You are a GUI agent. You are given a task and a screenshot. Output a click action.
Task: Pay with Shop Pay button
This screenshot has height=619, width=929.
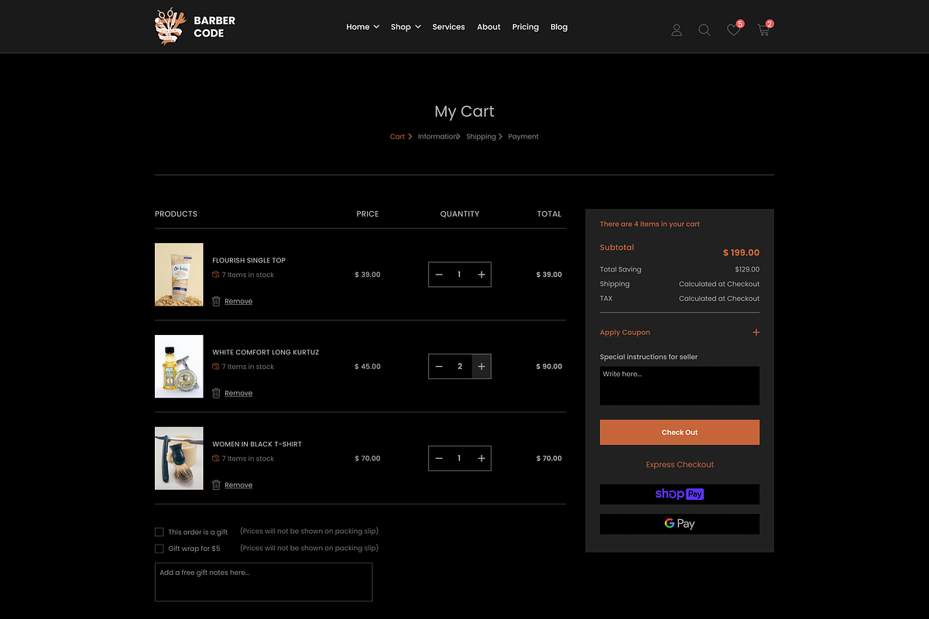coord(680,494)
